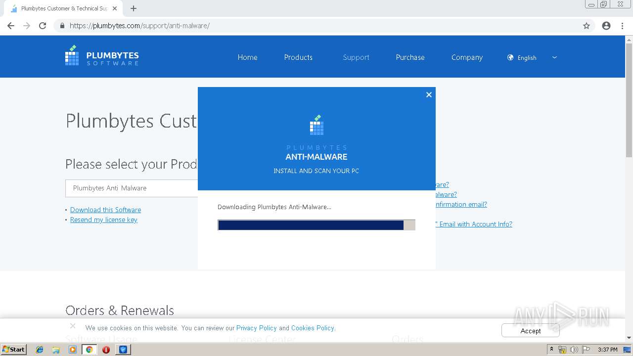Click the Orders & Renewals heading
Screen dimensions: 633x356
pos(120,311)
